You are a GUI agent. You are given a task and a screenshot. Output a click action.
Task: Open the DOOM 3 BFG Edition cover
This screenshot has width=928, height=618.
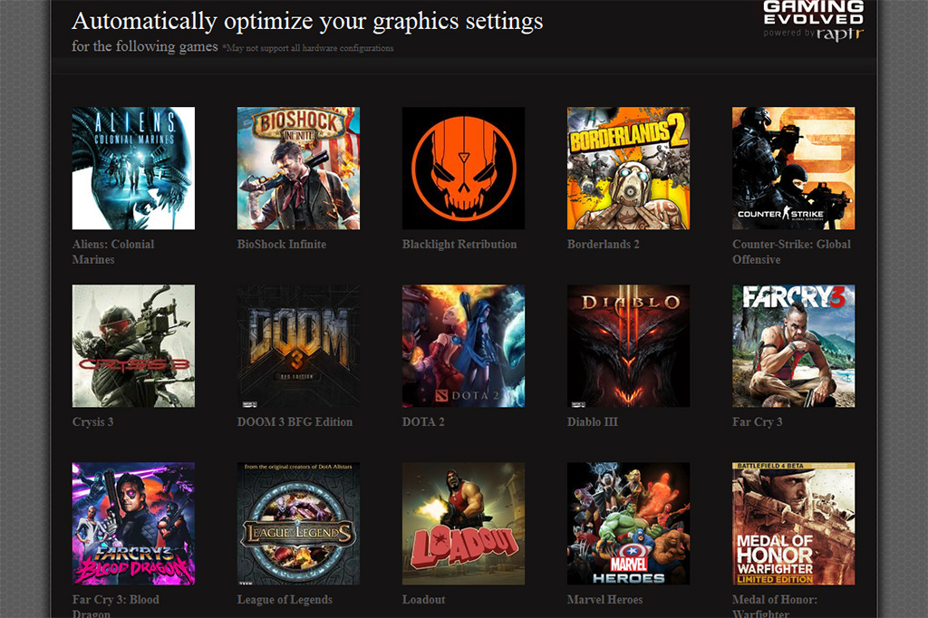298,346
